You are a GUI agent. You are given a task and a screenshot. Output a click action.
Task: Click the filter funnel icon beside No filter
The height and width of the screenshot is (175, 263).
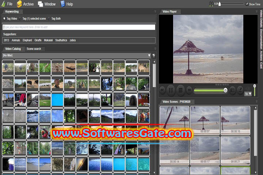(x=154, y=55)
